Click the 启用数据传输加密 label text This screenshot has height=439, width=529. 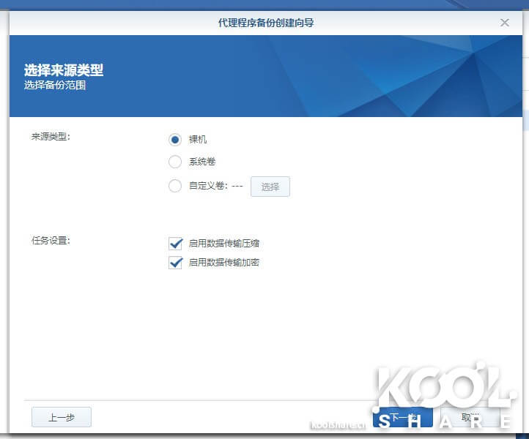[224, 262]
